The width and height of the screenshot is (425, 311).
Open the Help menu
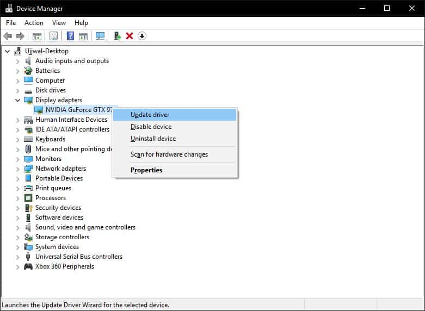tap(81, 23)
